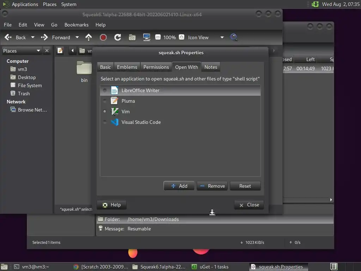Select Visual Studio Code radio button
Screen dimensions: 361x271
tap(105, 122)
